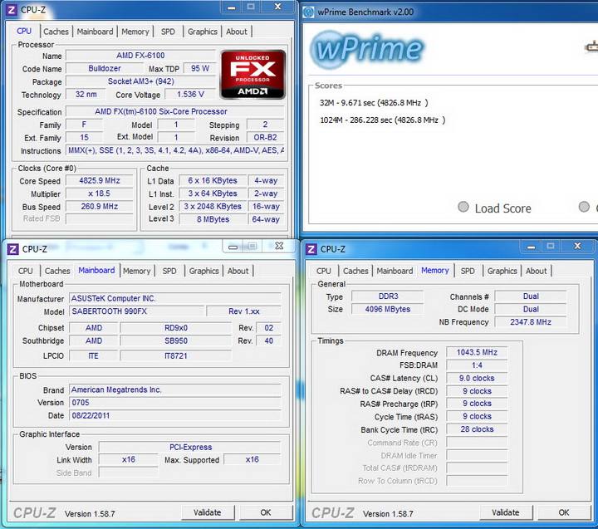Click the 32M score line in wPrime
The height and width of the screenshot is (529, 598).
click(374, 103)
